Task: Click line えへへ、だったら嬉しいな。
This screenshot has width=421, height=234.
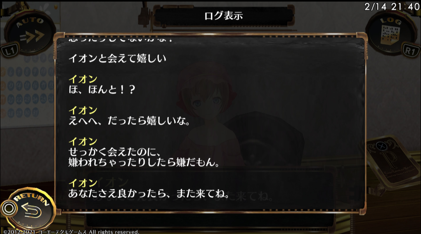Action: [x=129, y=121]
